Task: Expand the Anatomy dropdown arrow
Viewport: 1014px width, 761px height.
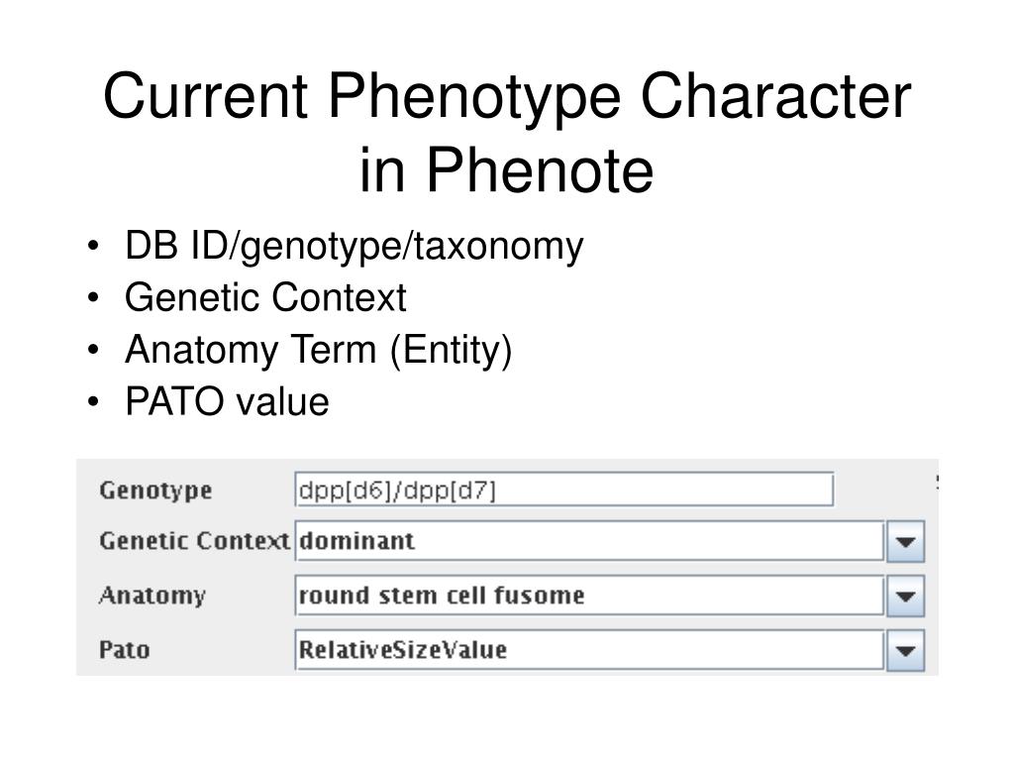Action: (x=905, y=596)
